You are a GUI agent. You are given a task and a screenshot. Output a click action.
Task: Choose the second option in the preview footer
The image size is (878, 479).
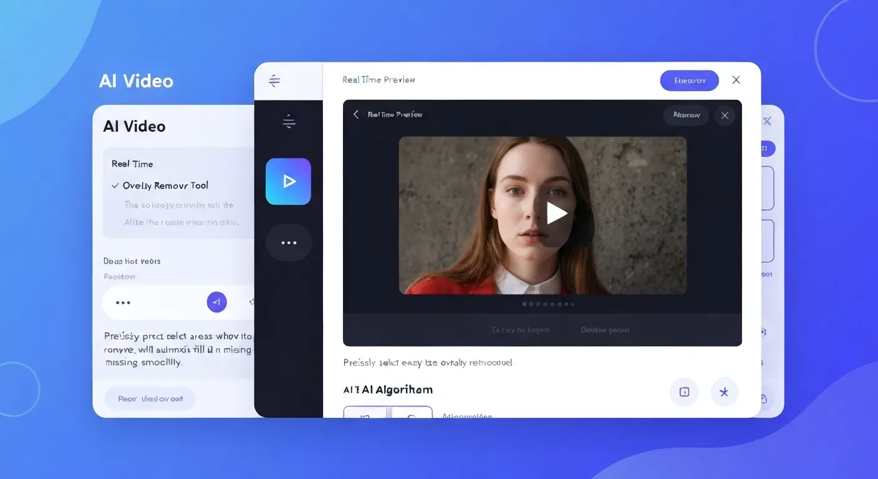pos(604,330)
